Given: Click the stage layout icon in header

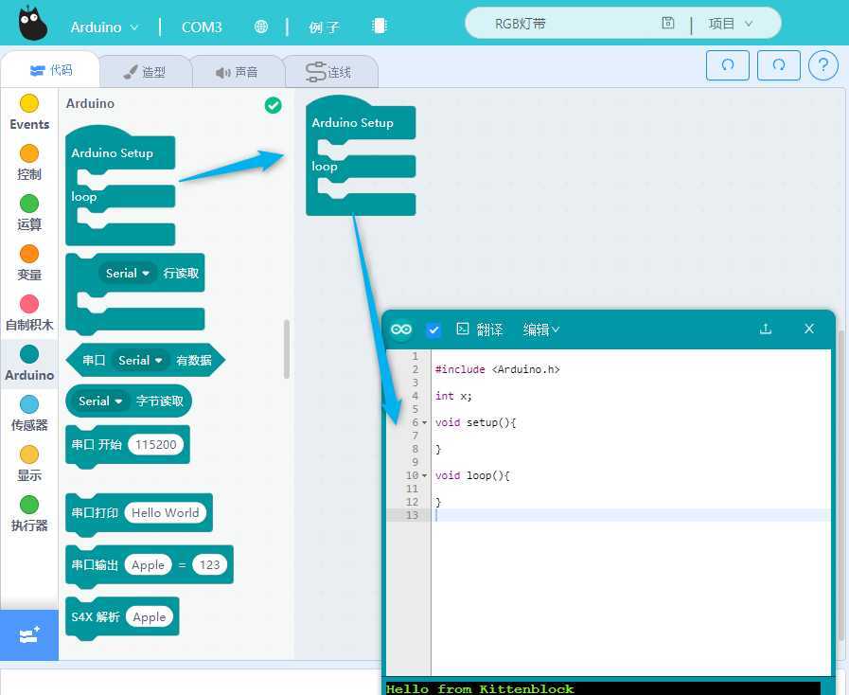Looking at the screenshot, I should click(380, 26).
